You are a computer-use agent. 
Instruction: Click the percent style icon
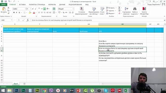click(64, 13)
